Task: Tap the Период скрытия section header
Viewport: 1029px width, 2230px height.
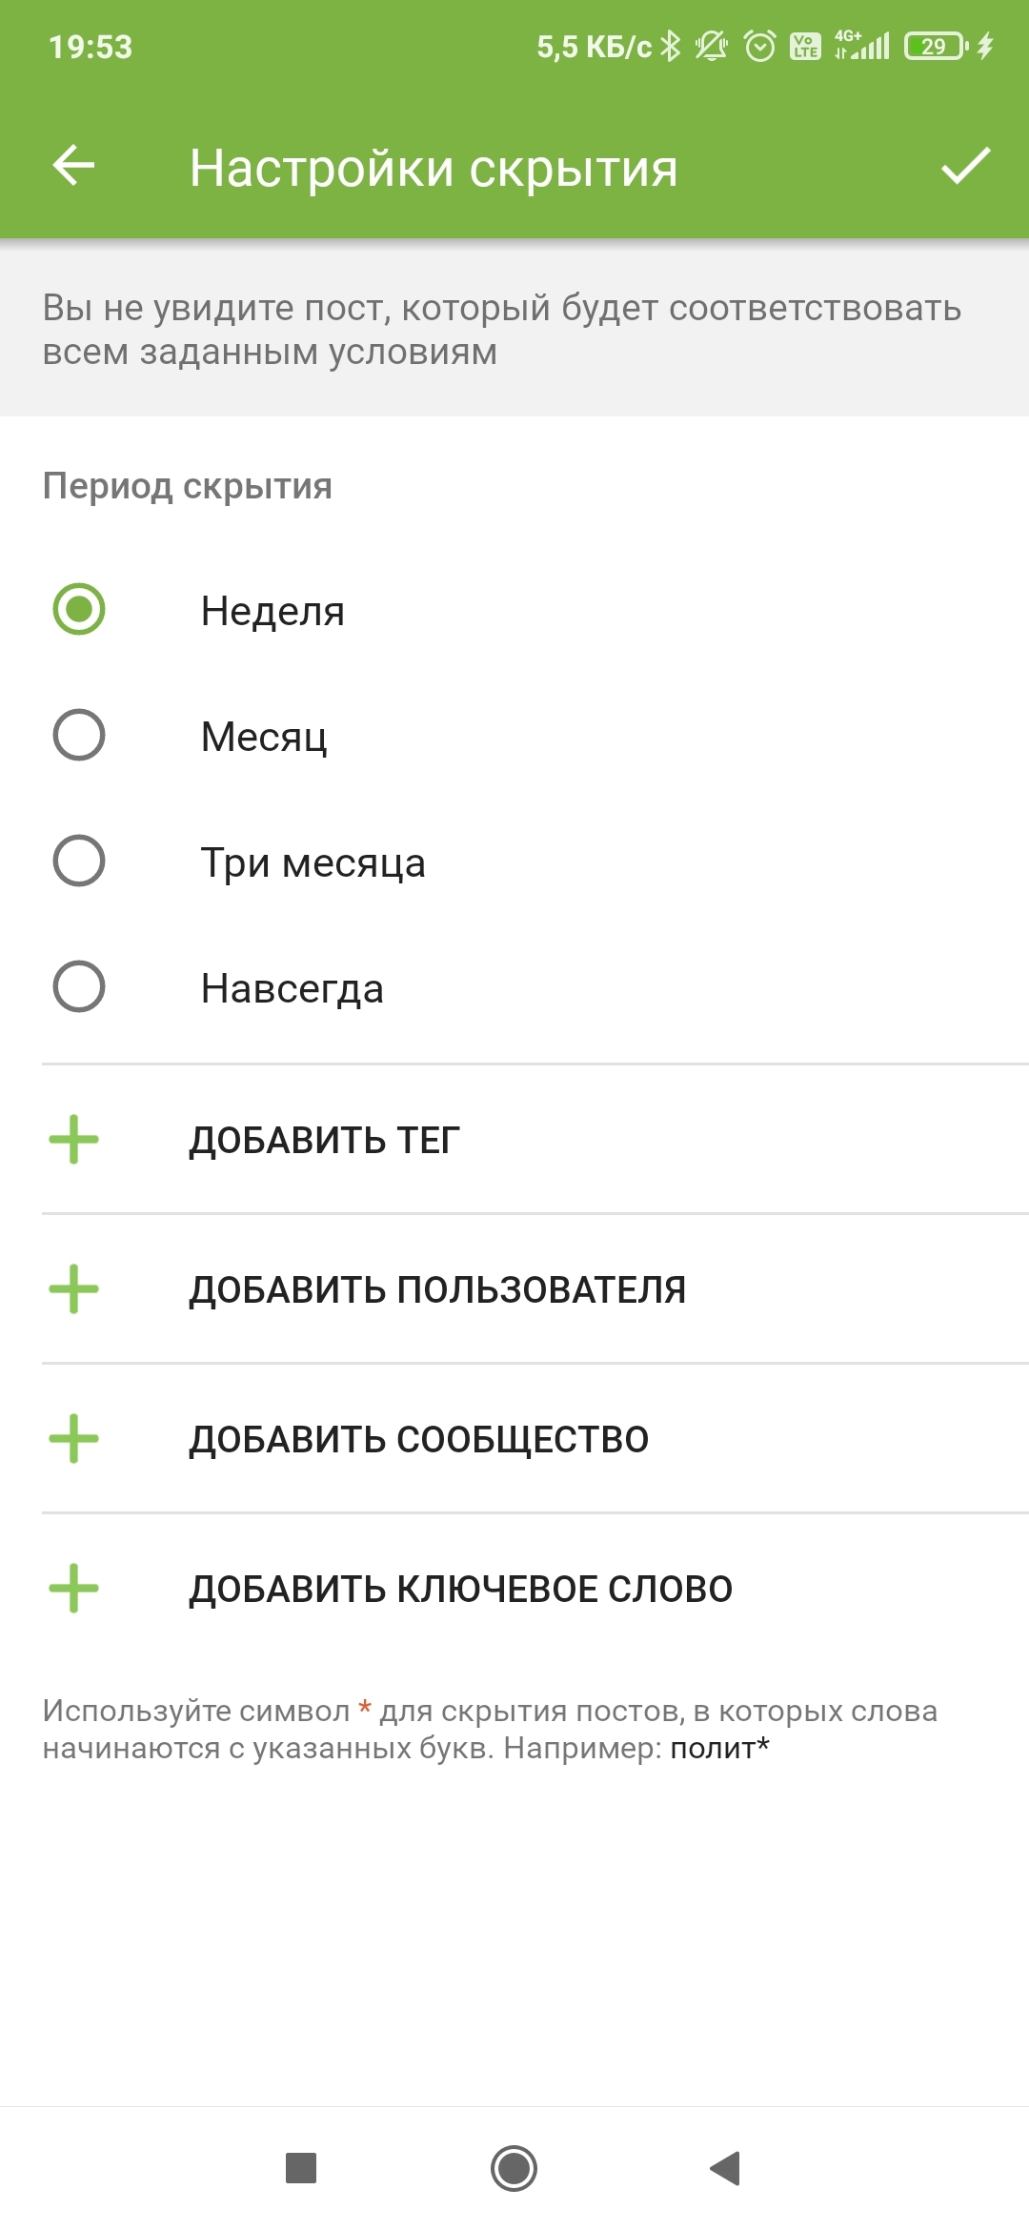Action: click(x=188, y=487)
